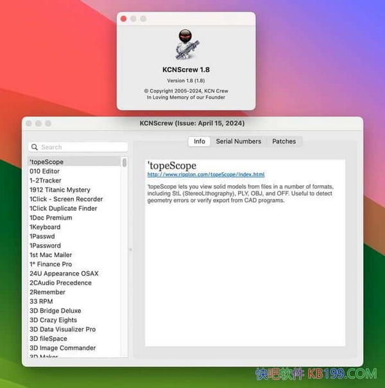
Task: Click the KCNScrew app icon in About window
Action: click(x=185, y=45)
